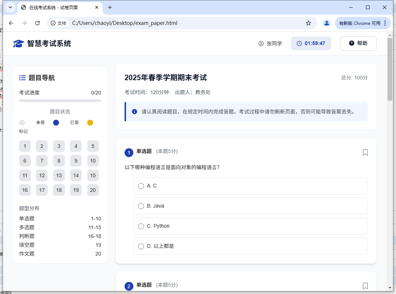Click the blue 已答 status swatch
Screen dimensions: 396x294
[56, 123]
